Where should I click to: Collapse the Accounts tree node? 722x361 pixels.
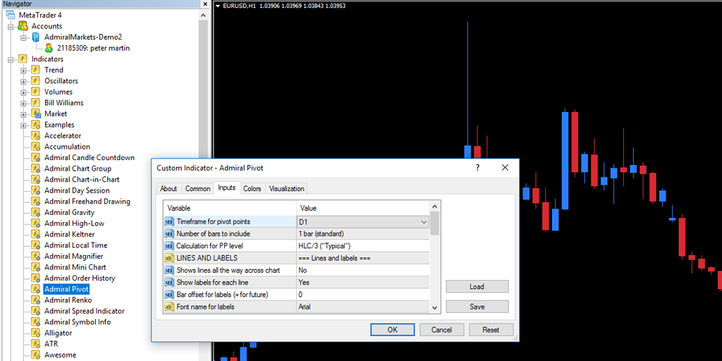pos(11,26)
